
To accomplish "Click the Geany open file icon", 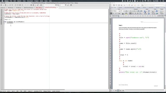I will pyautogui.click(x=6, y=5).
